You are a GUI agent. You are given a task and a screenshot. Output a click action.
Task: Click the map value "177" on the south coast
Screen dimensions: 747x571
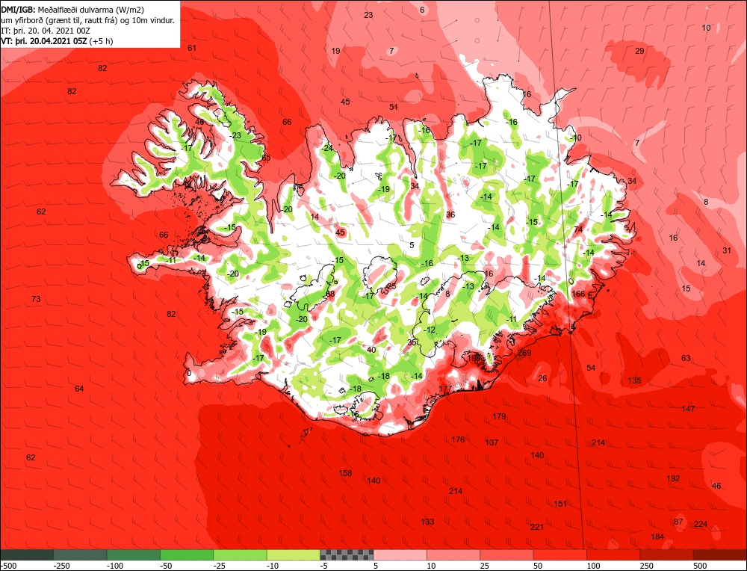point(445,389)
